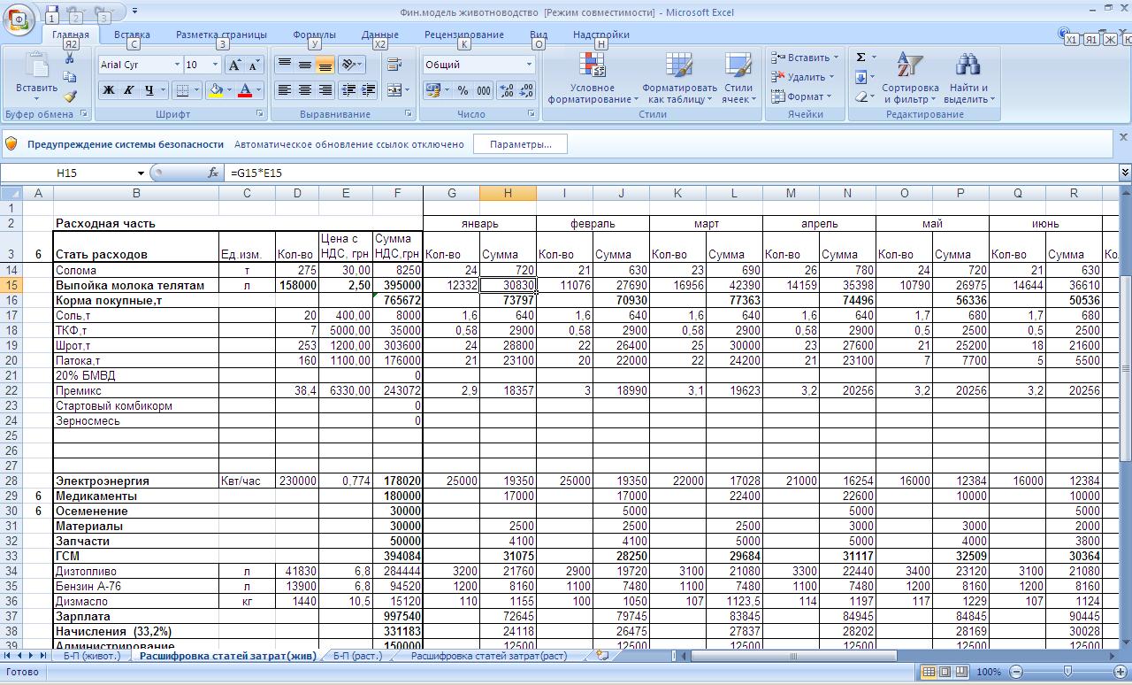Switch to the Формулы ribbon tab
Image resolution: width=1132 pixels, height=685 pixels.
pyautogui.click(x=314, y=35)
